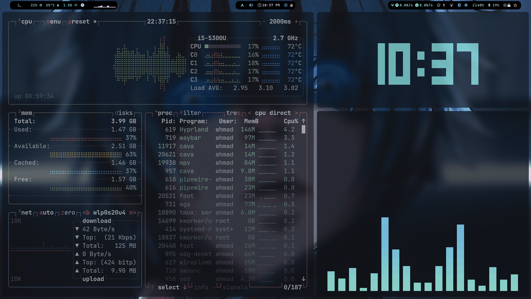531x299 pixels.
Task: Toggle net auto scaling option
Action: pos(46,213)
